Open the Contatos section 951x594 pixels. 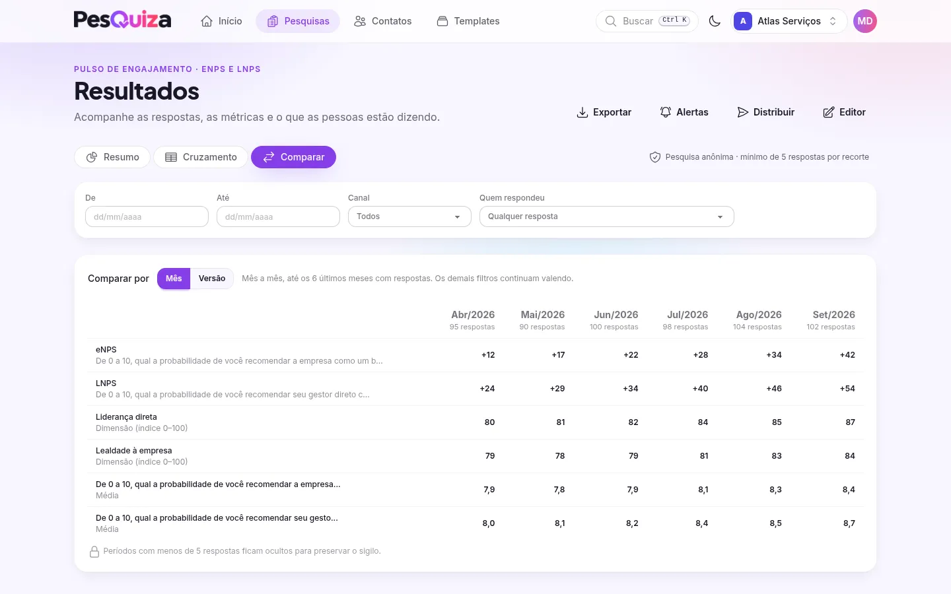tap(382, 21)
